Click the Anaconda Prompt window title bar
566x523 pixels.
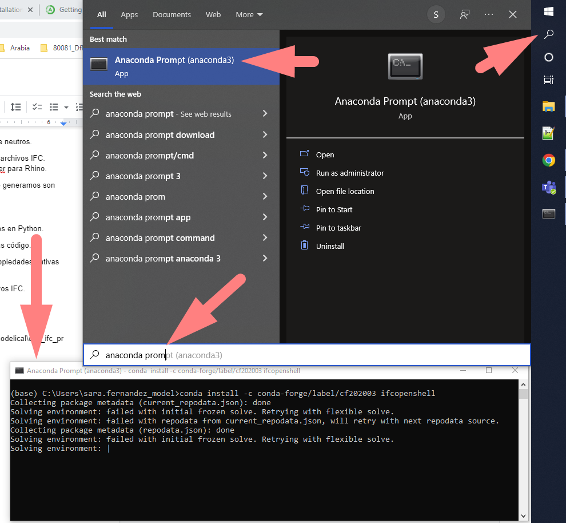[x=231, y=371]
